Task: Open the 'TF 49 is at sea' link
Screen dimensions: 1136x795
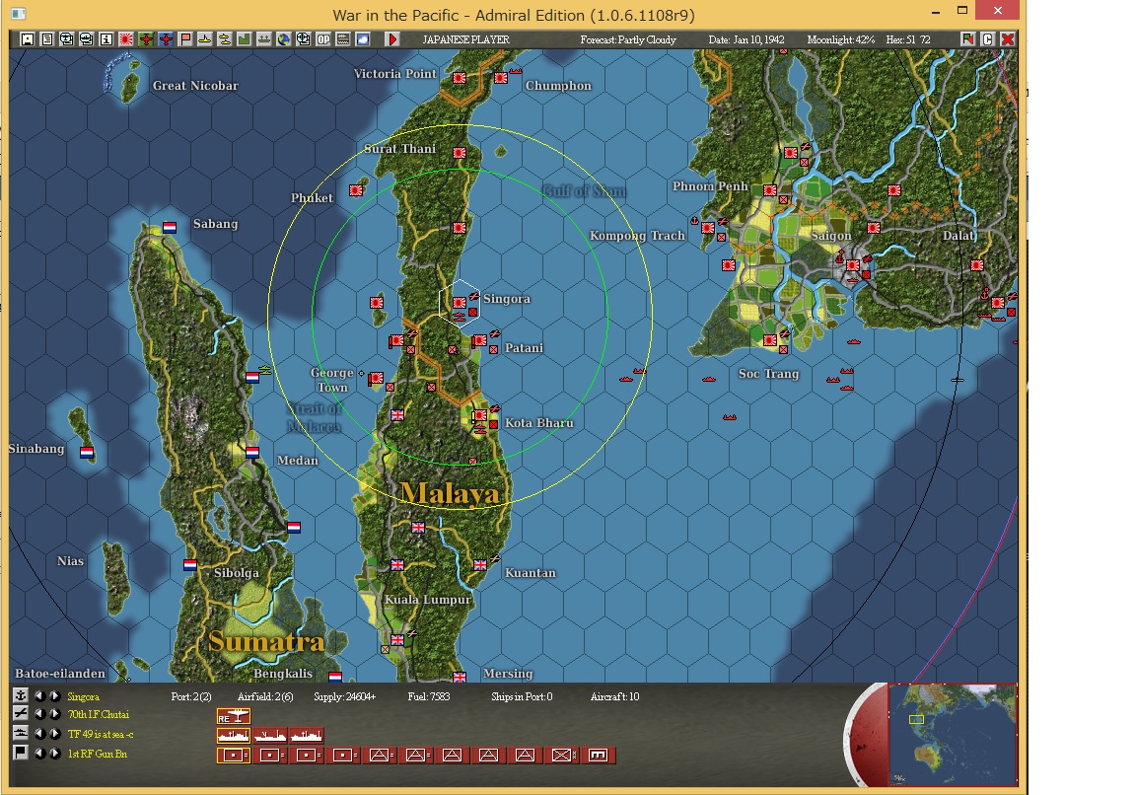Action: click(101, 734)
